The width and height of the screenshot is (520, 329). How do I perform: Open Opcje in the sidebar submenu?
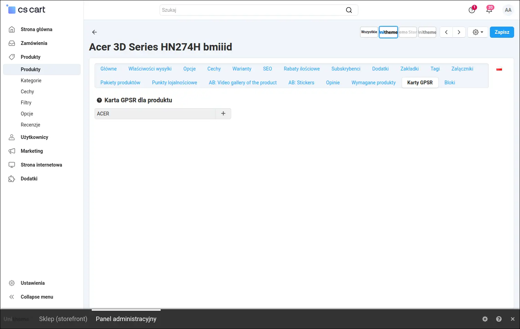(x=27, y=114)
